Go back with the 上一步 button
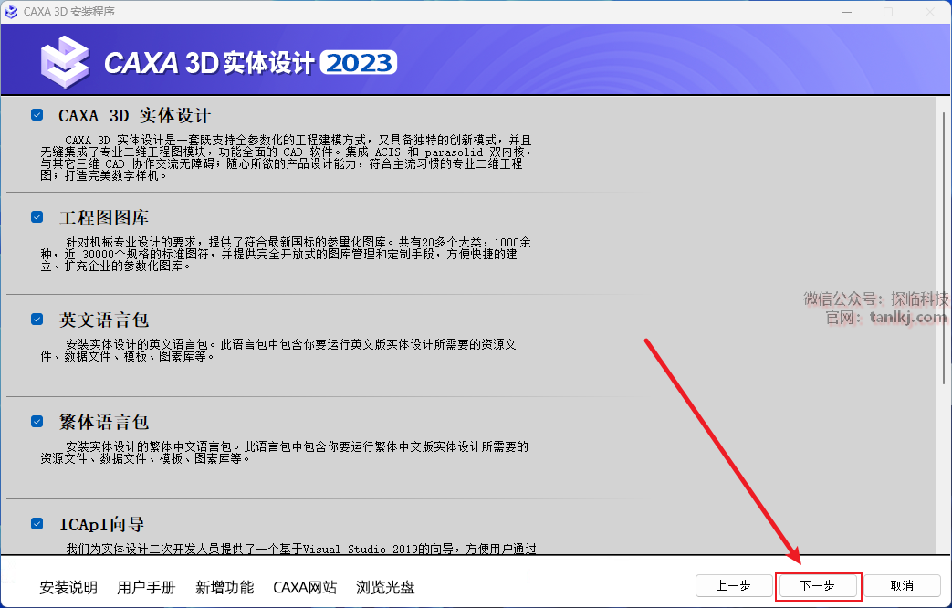Screen dimensions: 952x608 click(x=733, y=586)
